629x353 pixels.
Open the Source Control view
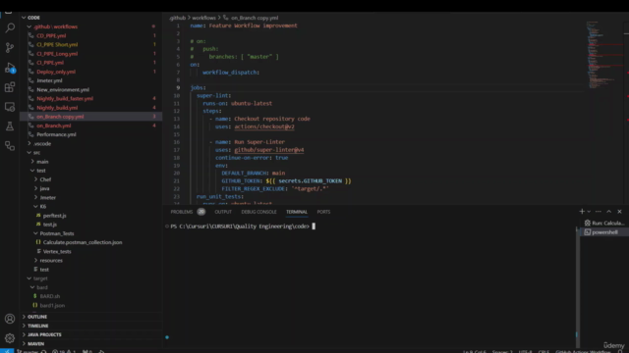click(x=10, y=48)
